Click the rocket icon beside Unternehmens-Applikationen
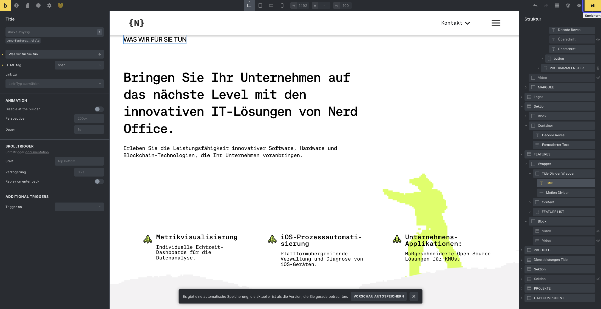Screen dimensions: 601x309 coord(397,239)
